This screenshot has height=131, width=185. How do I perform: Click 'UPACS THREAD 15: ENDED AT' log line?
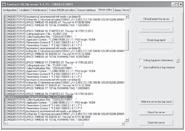[47, 22]
